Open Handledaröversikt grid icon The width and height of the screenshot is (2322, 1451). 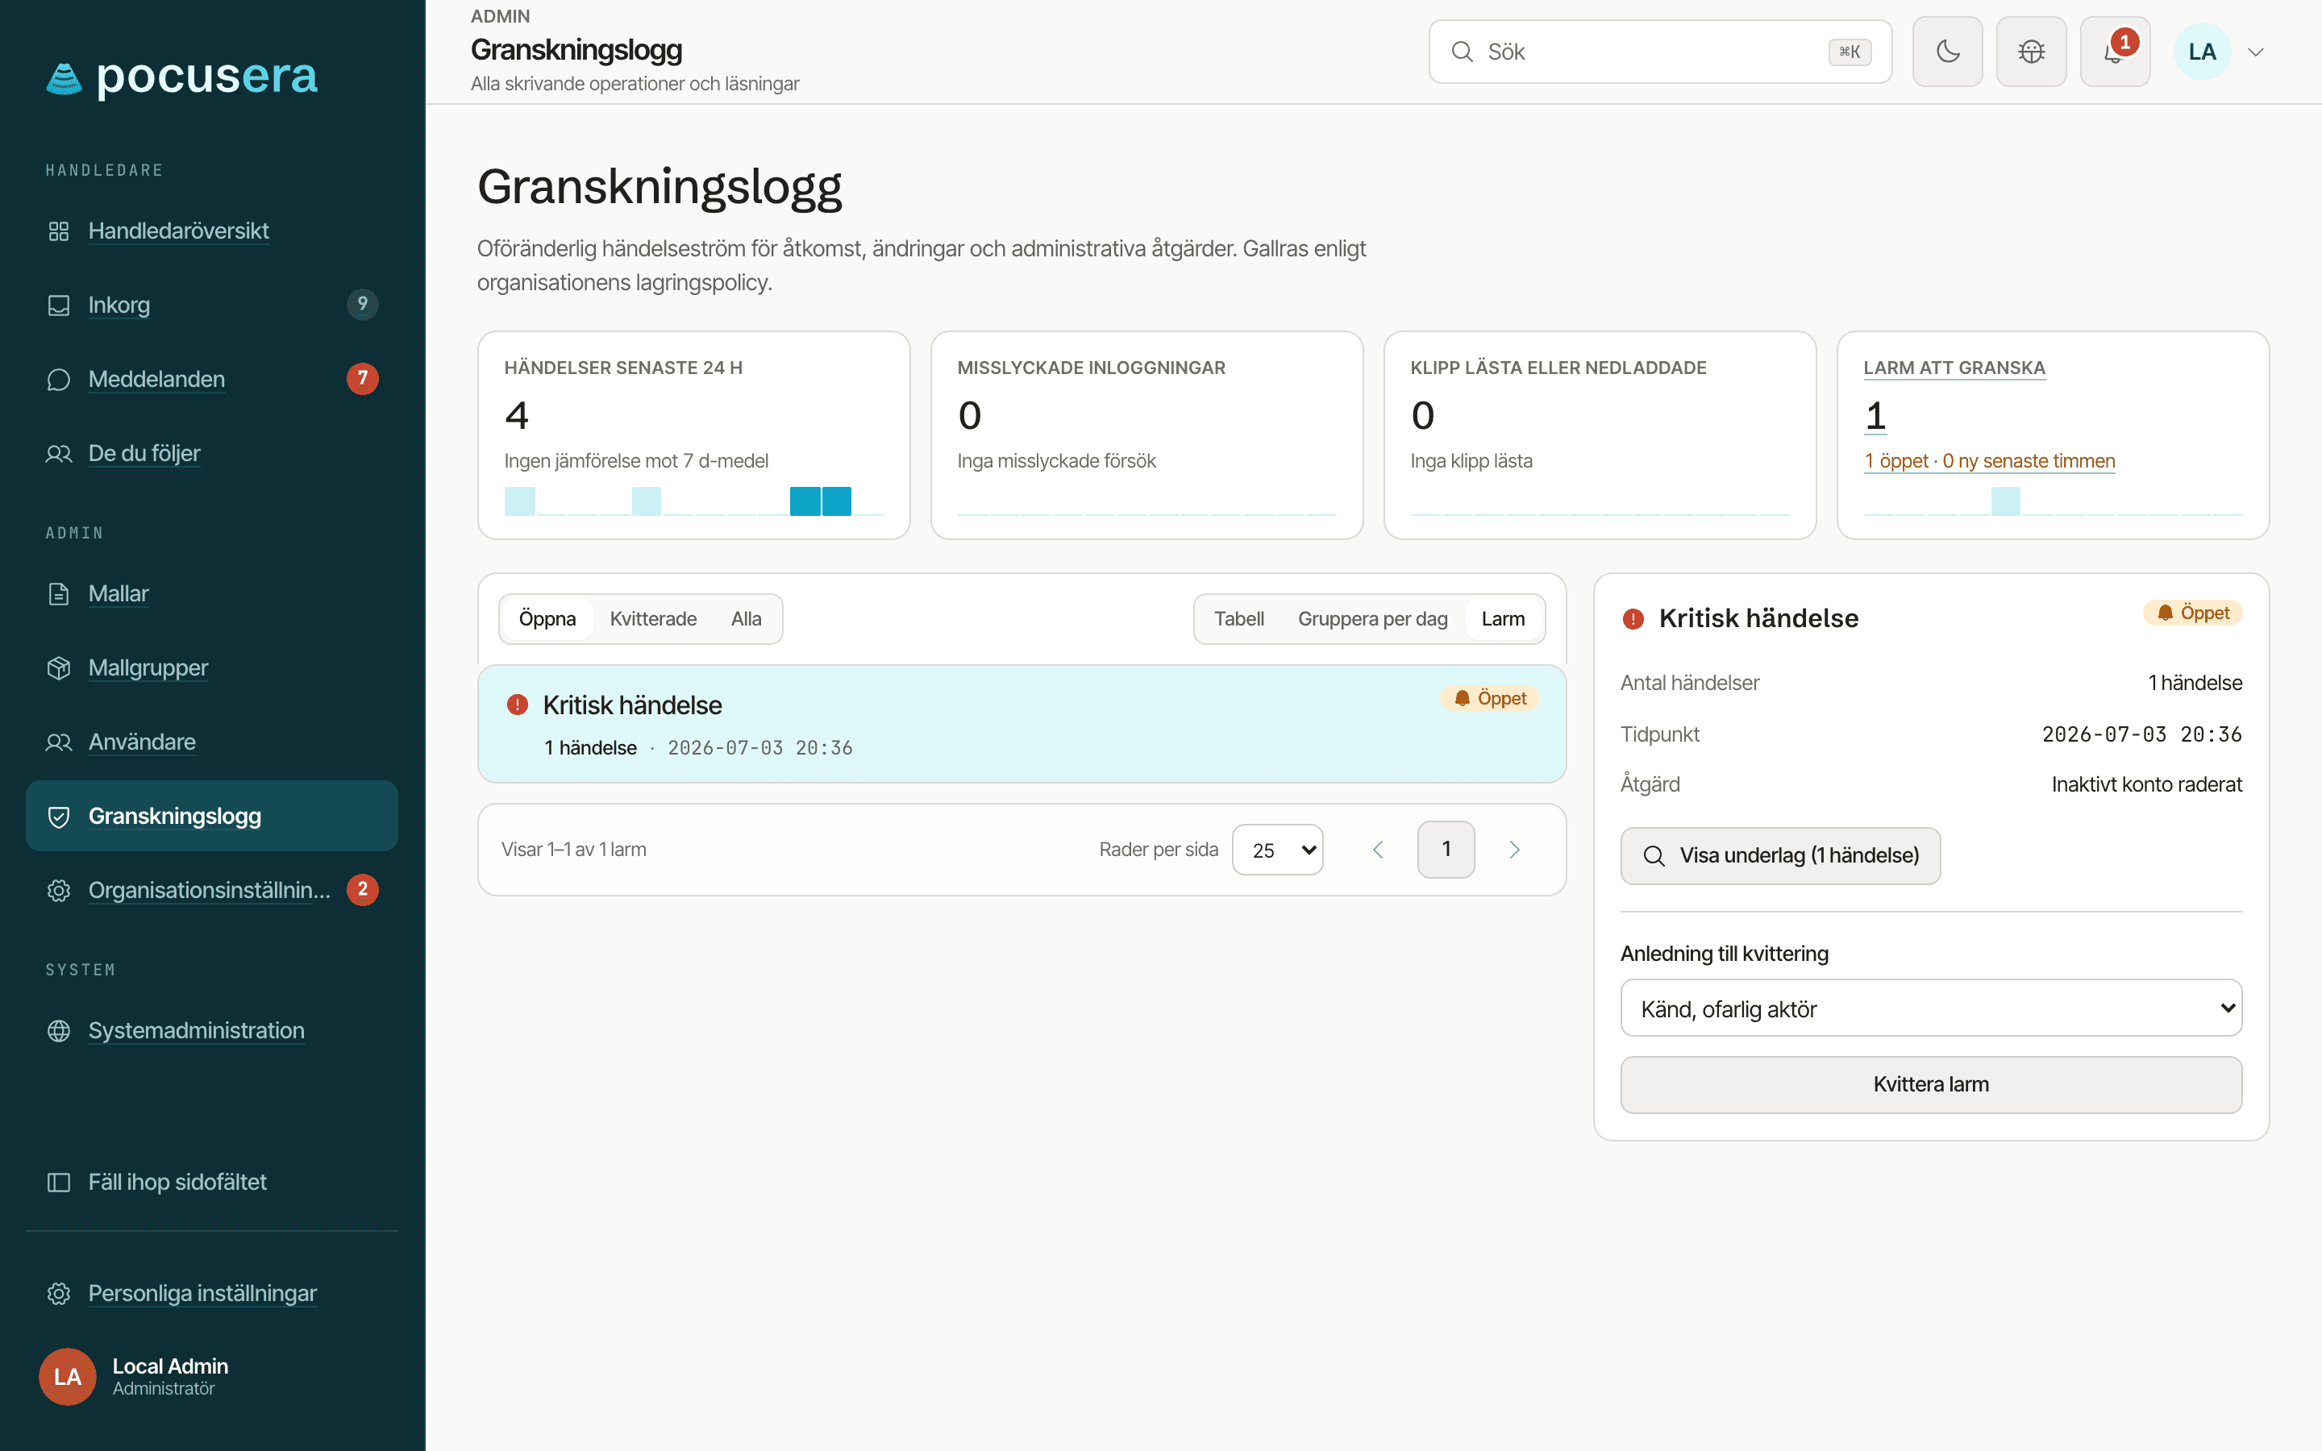point(59,231)
